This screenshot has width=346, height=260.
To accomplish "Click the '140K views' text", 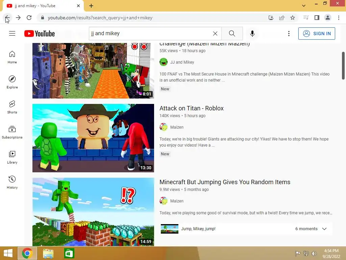I will (170, 116).
